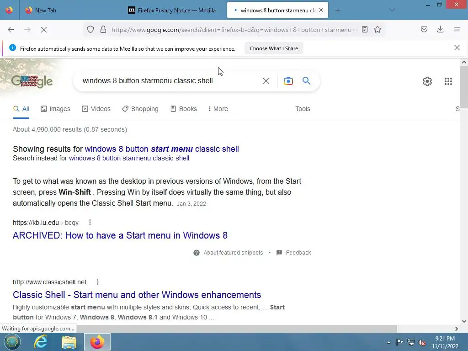This screenshot has height=351, width=468.
Task: Clear the Google search box with the X
Action: [266, 81]
